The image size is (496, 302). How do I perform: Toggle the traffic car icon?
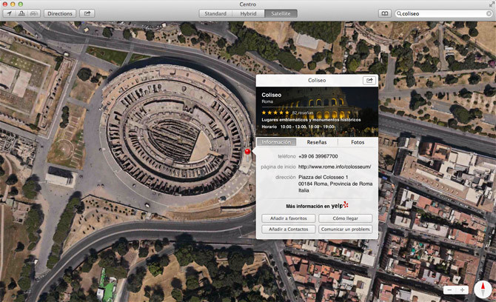[x=33, y=13]
